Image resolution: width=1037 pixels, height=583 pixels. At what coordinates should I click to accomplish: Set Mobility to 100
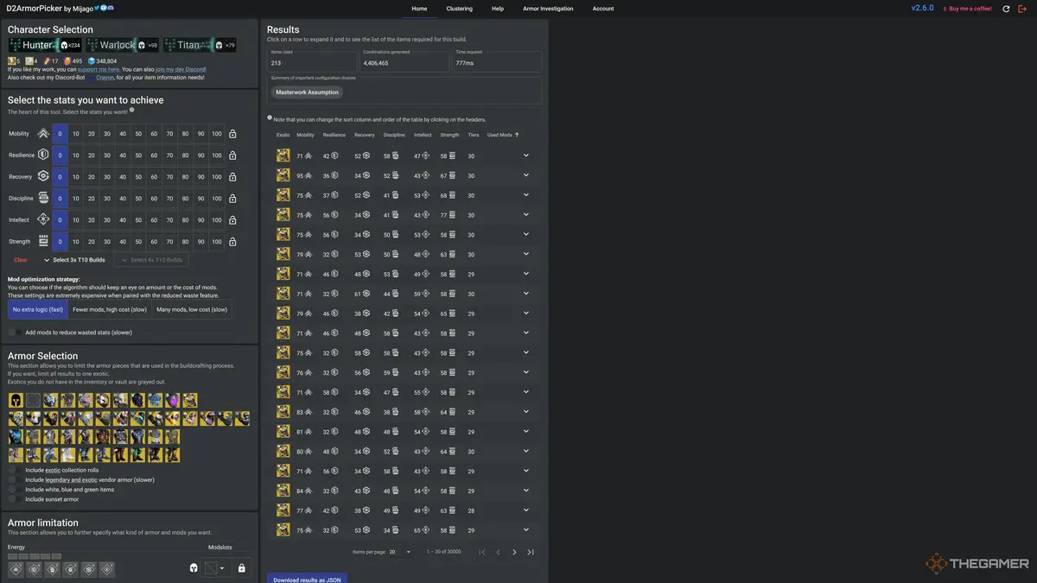point(216,134)
